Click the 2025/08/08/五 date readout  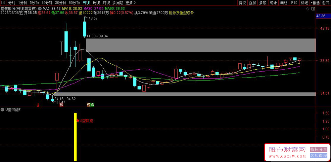pyautogui.click(x=11, y=13)
